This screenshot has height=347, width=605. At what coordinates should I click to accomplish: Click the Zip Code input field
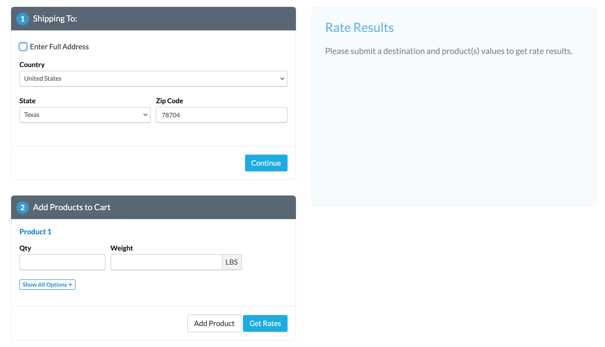point(221,115)
